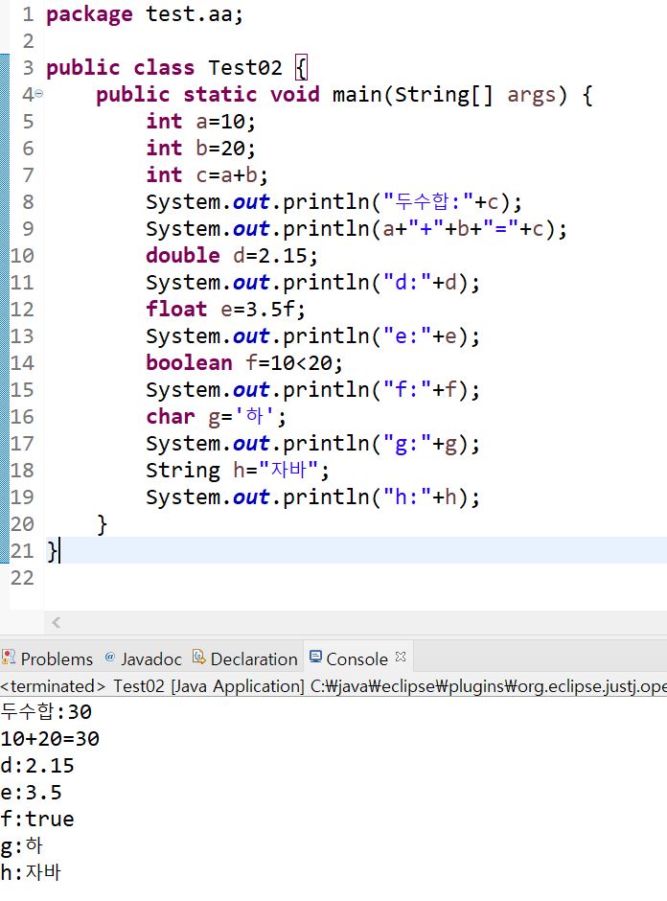The height and width of the screenshot is (901, 667).
Task: Click the 'float e=3.5f;' line
Action: click(x=225, y=310)
